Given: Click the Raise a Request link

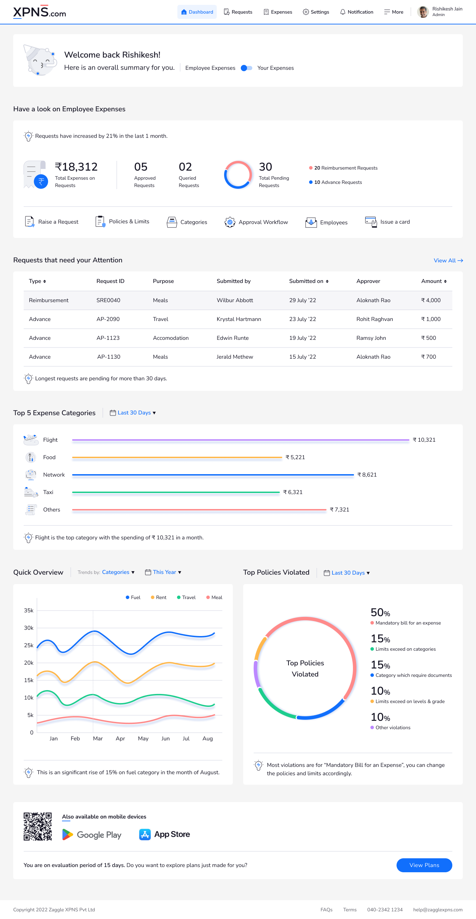Looking at the screenshot, I should point(58,222).
